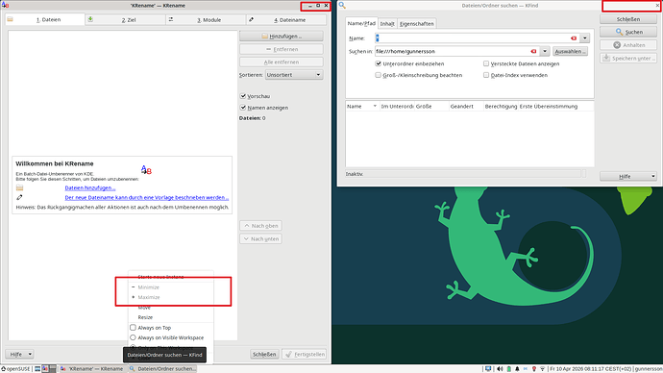The image size is (663, 373).
Task: Click 'gunnersson' username in taskbar
Action: 649,369
